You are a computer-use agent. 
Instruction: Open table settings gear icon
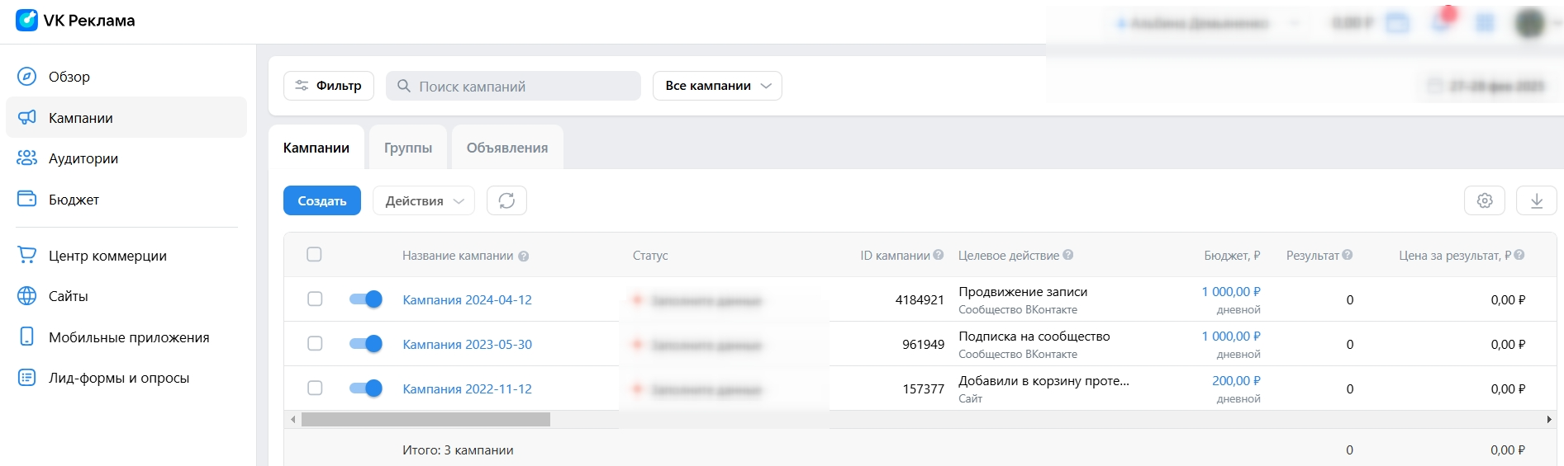coord(1484,200)
